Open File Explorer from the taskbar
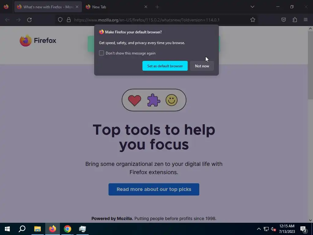This screenshot has height=235, width=313. [x=37, y=229]
